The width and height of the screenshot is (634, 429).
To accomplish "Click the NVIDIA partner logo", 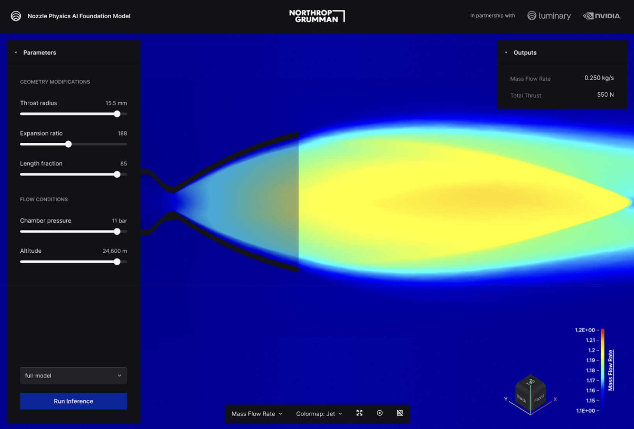I will [x=602, y=16].
